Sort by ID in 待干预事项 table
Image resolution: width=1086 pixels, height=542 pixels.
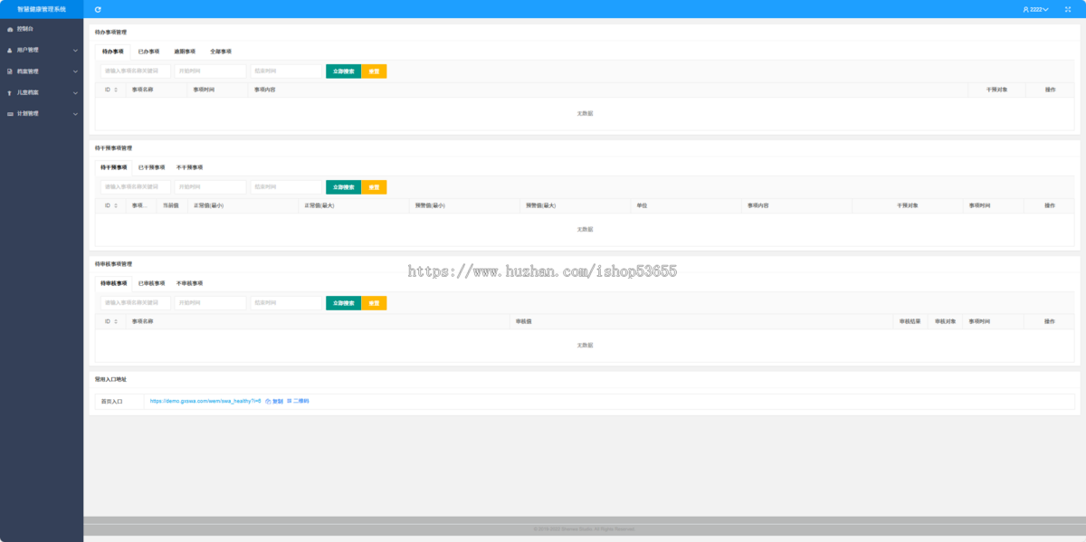[x=116, y=206]
